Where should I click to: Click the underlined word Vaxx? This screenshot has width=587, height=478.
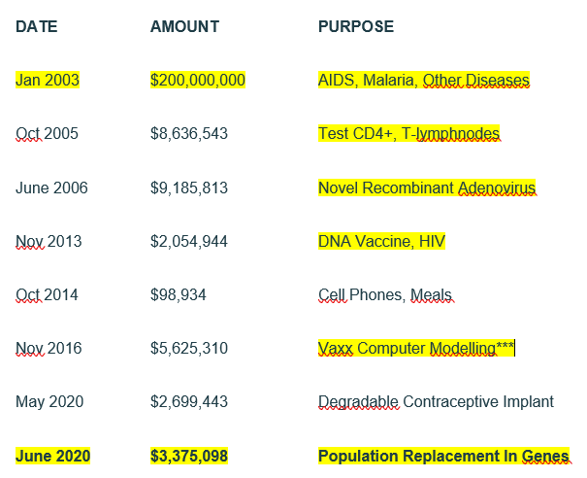pos(336,348)
